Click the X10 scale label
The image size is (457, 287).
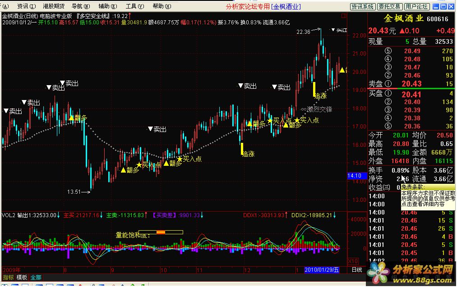pyautogui.click(x=353, y=261)
